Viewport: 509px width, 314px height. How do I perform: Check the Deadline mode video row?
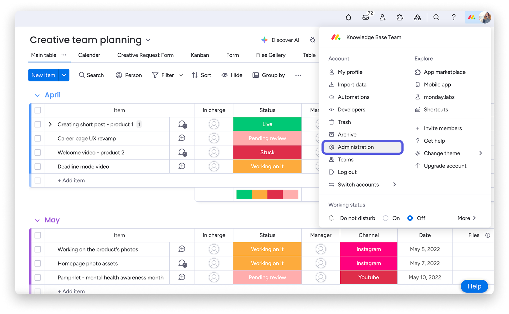tap(38, 167)
